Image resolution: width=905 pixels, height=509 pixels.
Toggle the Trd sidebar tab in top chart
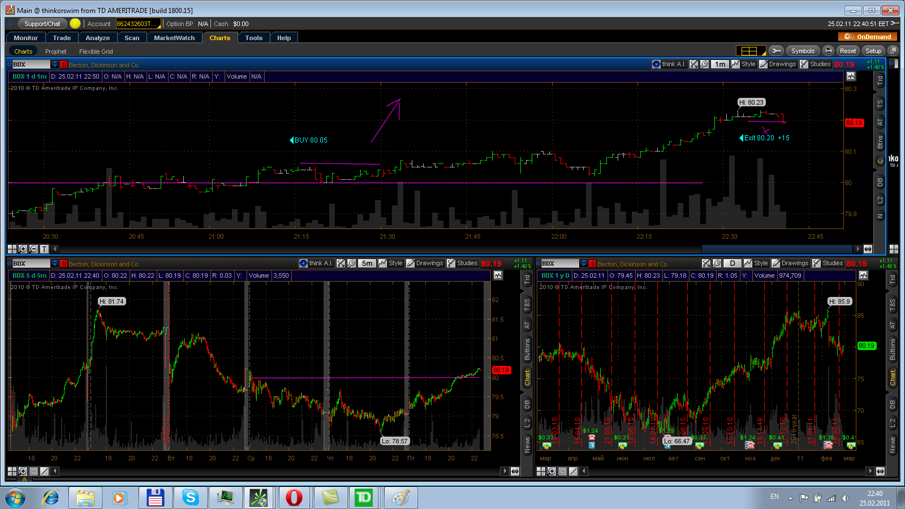(x=880, y=81)
